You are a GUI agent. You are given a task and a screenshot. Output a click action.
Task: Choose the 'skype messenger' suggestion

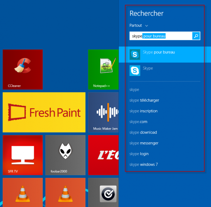point(144,143)
